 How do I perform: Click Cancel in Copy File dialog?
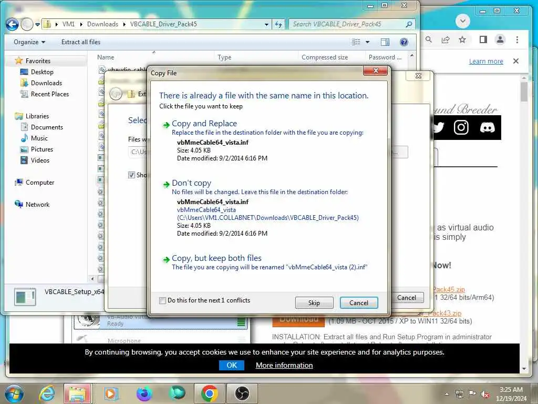point(358,302)
